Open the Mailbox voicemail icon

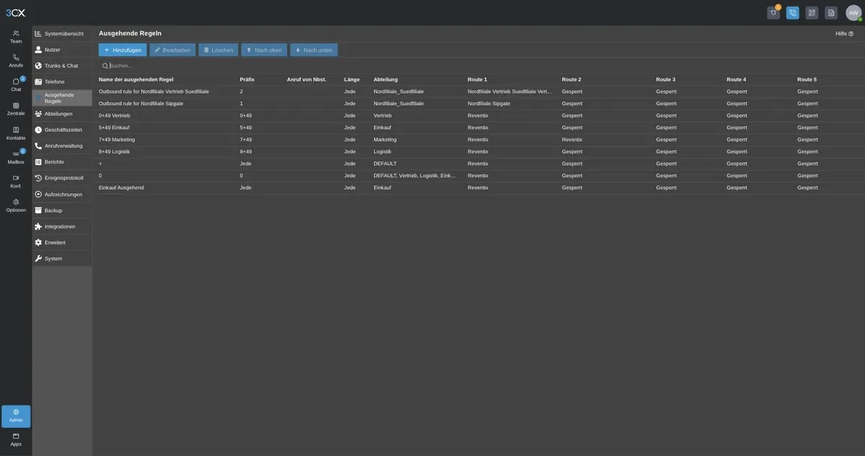click(x=16, y=157)
